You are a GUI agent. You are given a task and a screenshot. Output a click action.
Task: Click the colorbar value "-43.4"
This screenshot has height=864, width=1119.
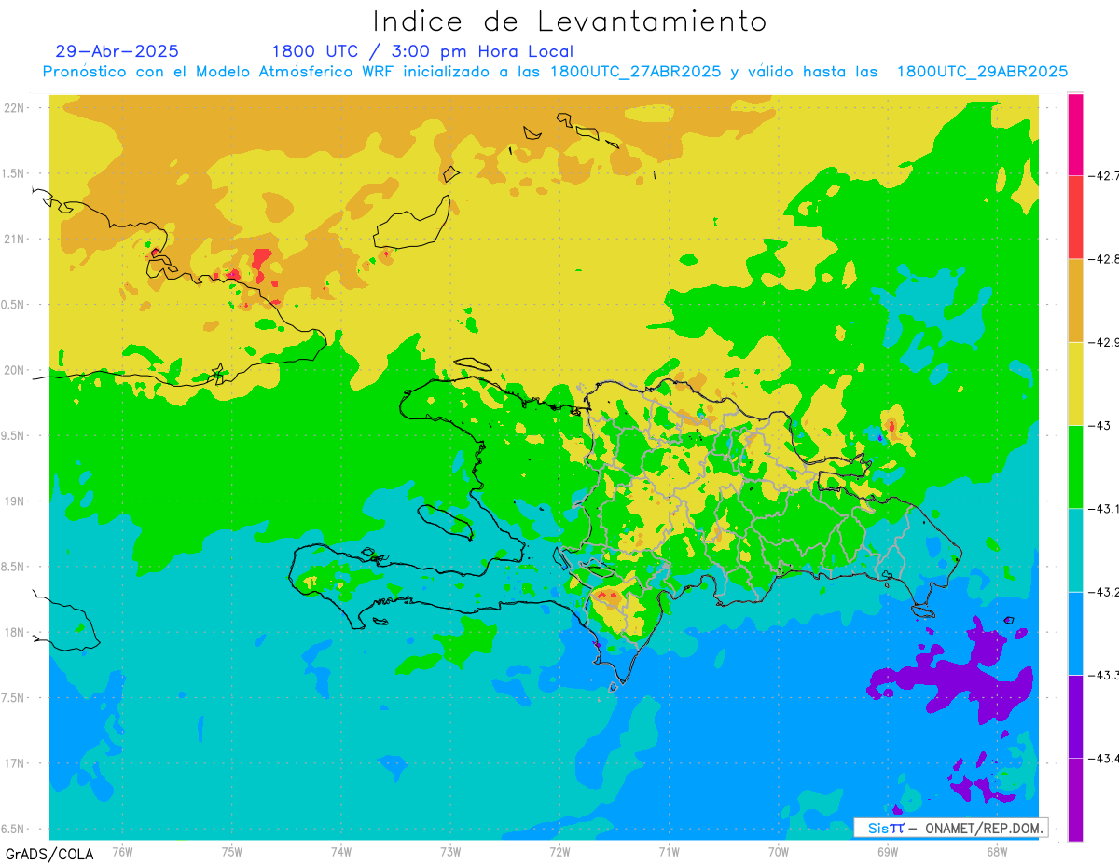[1104, 758]
